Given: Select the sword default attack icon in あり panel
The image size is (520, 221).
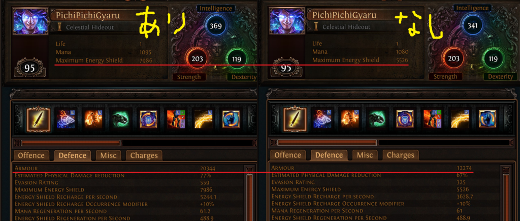Looking at the screenshot, I should tap(38, 119).
